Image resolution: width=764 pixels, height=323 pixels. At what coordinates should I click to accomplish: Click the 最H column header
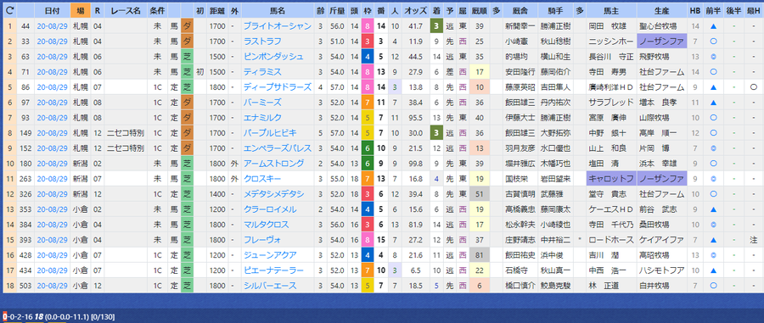click(753, 10)
